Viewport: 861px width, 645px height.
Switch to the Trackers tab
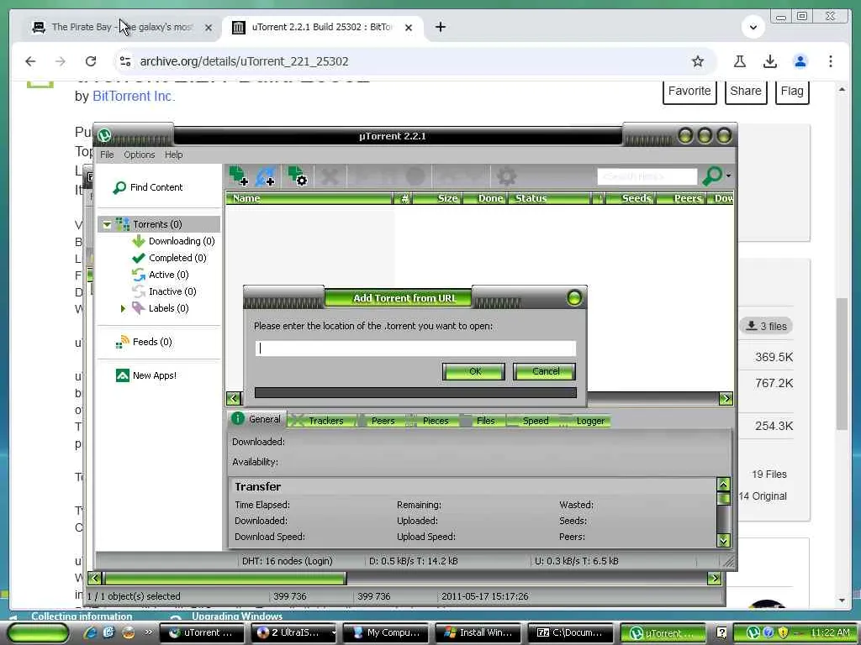pos(322,421)
